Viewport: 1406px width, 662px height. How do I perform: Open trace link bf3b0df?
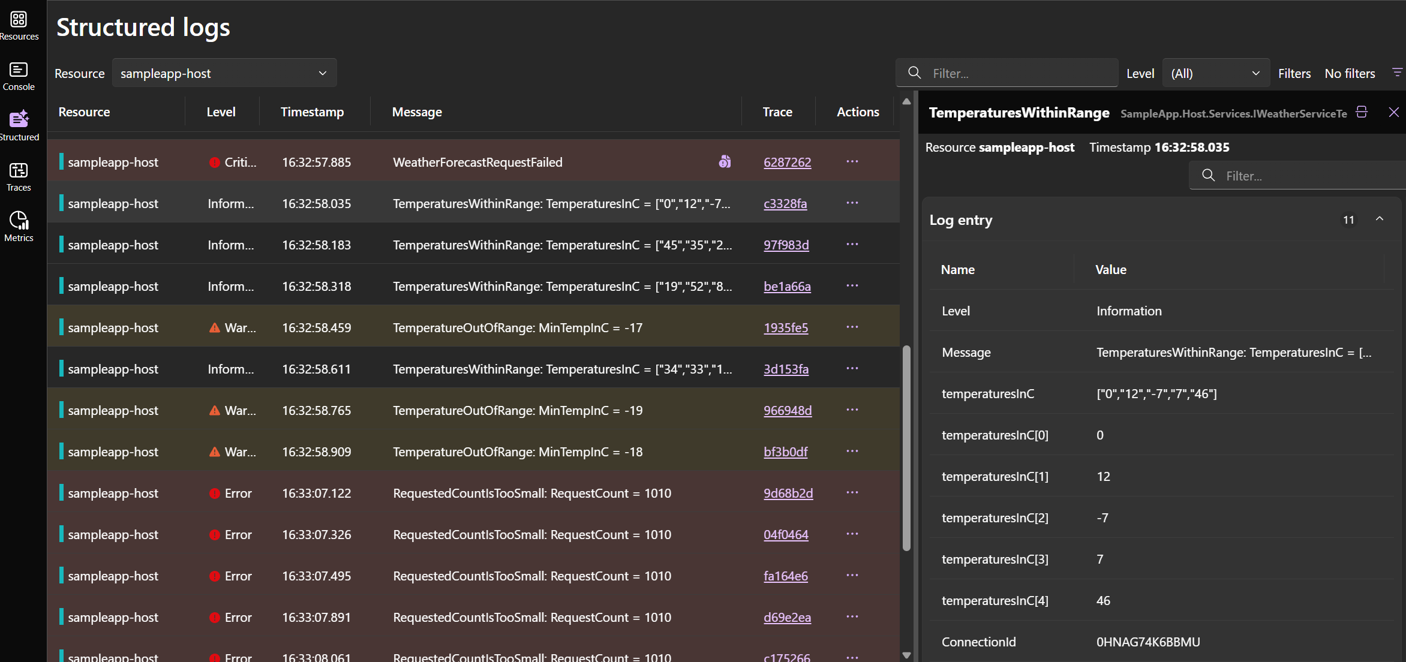point(785,452)
